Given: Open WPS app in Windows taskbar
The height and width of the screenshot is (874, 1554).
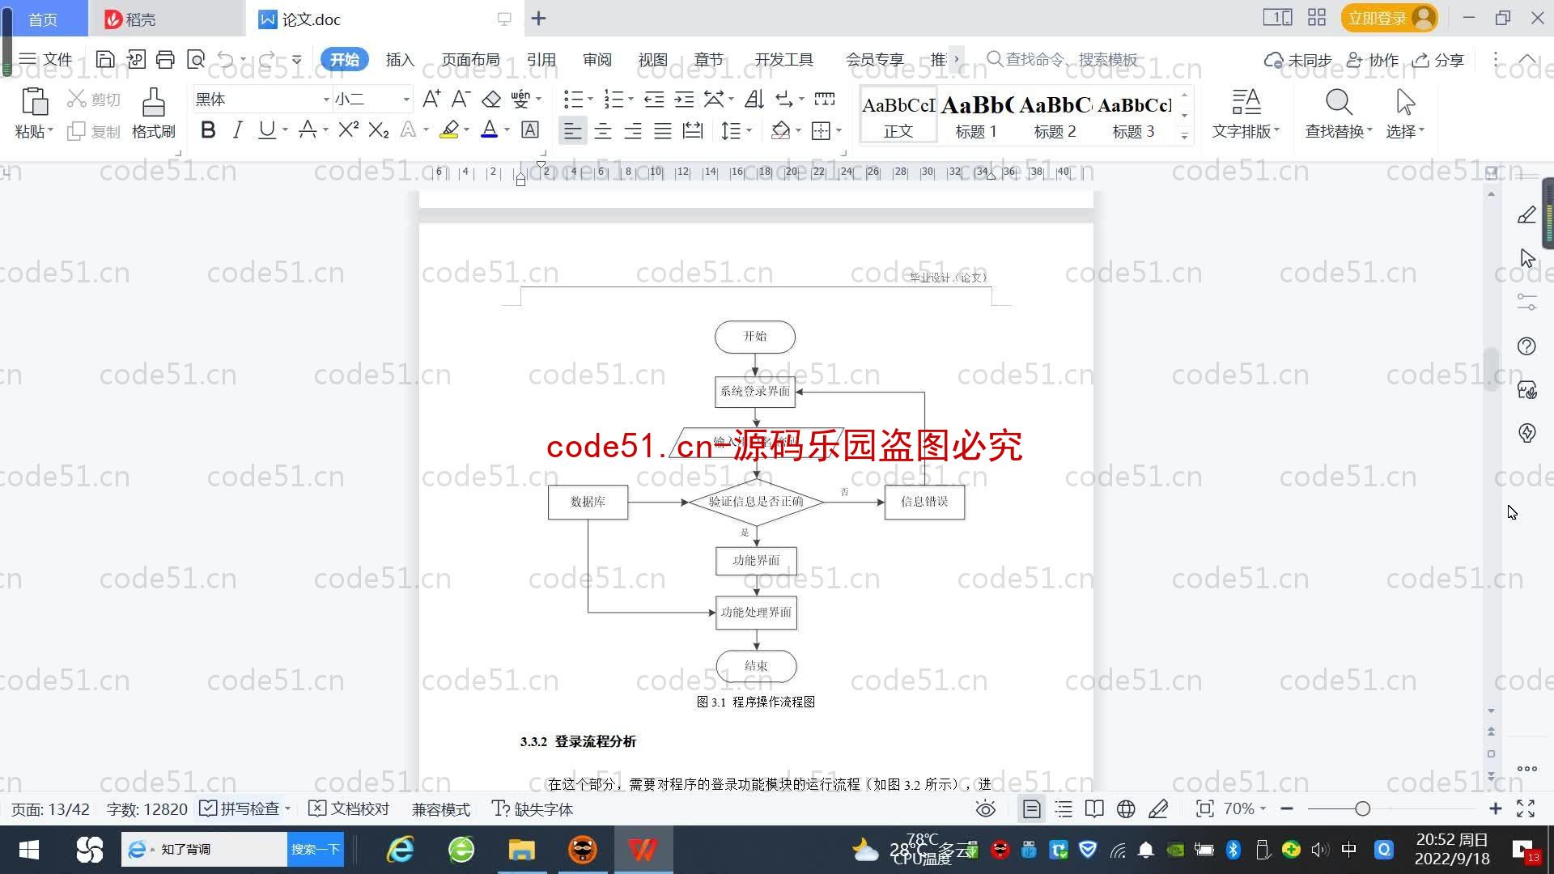Looking at the screenshot, I should coord(643,850).
